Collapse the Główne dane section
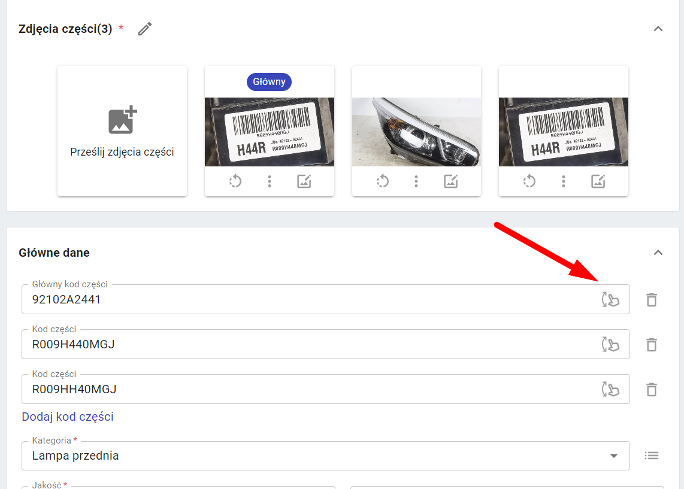684x489 pixels. point(658,253)
